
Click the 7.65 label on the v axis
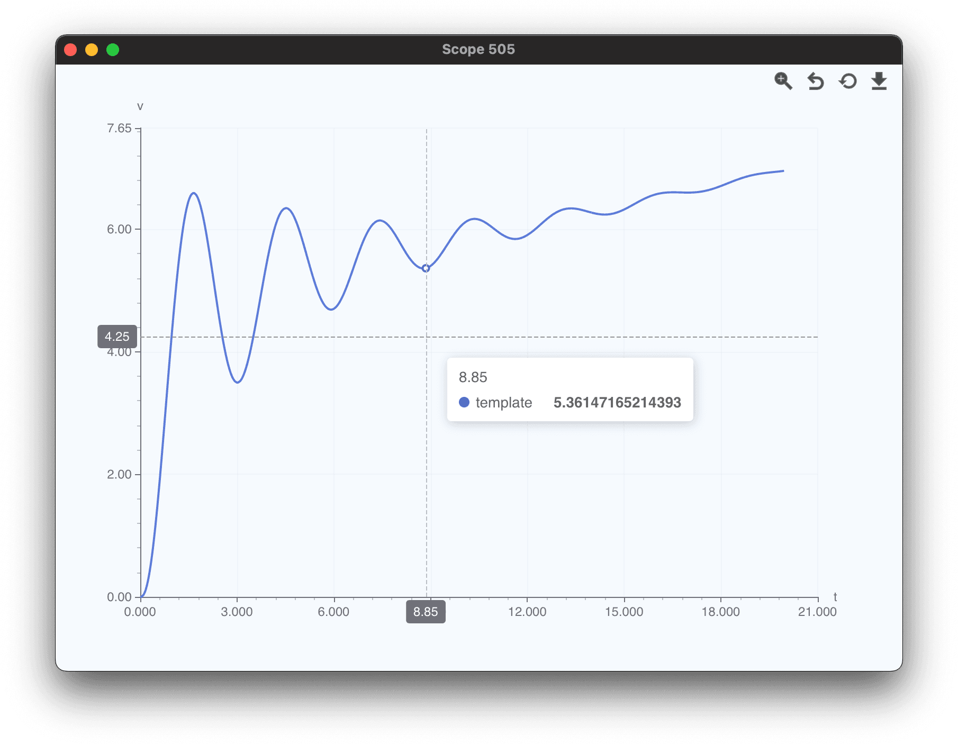click(x=119, y=129)
